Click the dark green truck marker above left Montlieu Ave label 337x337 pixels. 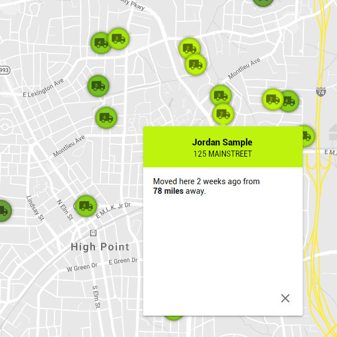[105, 118]
